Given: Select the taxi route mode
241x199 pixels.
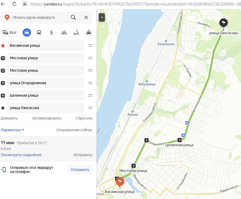Looking at the screenshot, I should click(89, 32).
